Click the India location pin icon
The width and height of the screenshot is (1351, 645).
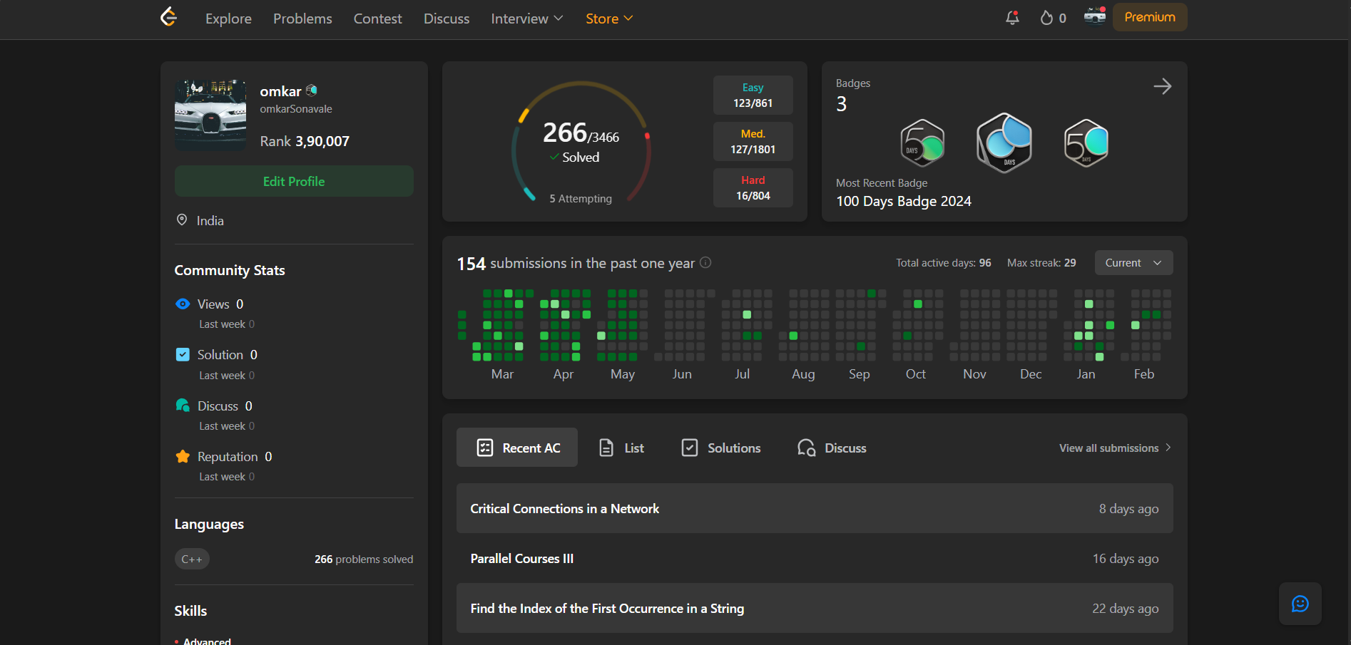[182, 220]
